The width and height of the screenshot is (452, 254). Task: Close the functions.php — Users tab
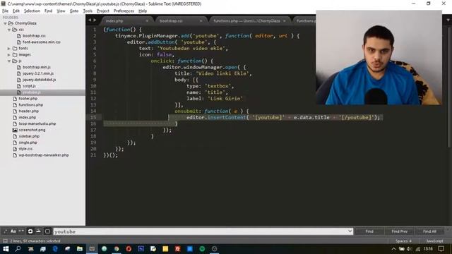click(284, 21)
